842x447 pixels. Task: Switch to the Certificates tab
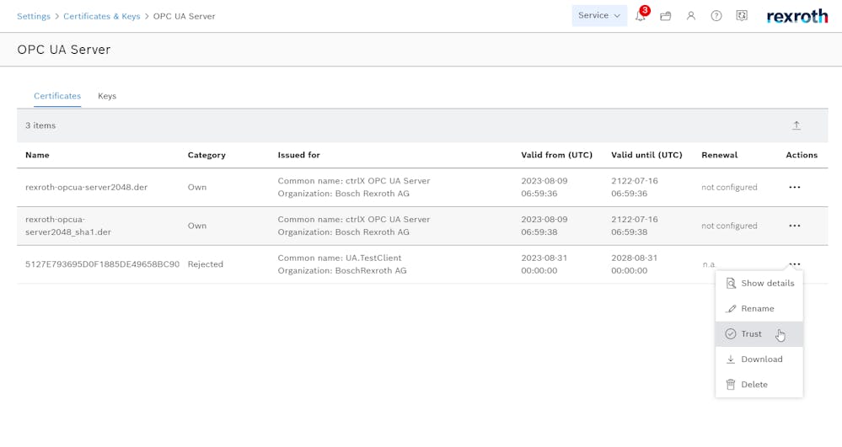57,96
